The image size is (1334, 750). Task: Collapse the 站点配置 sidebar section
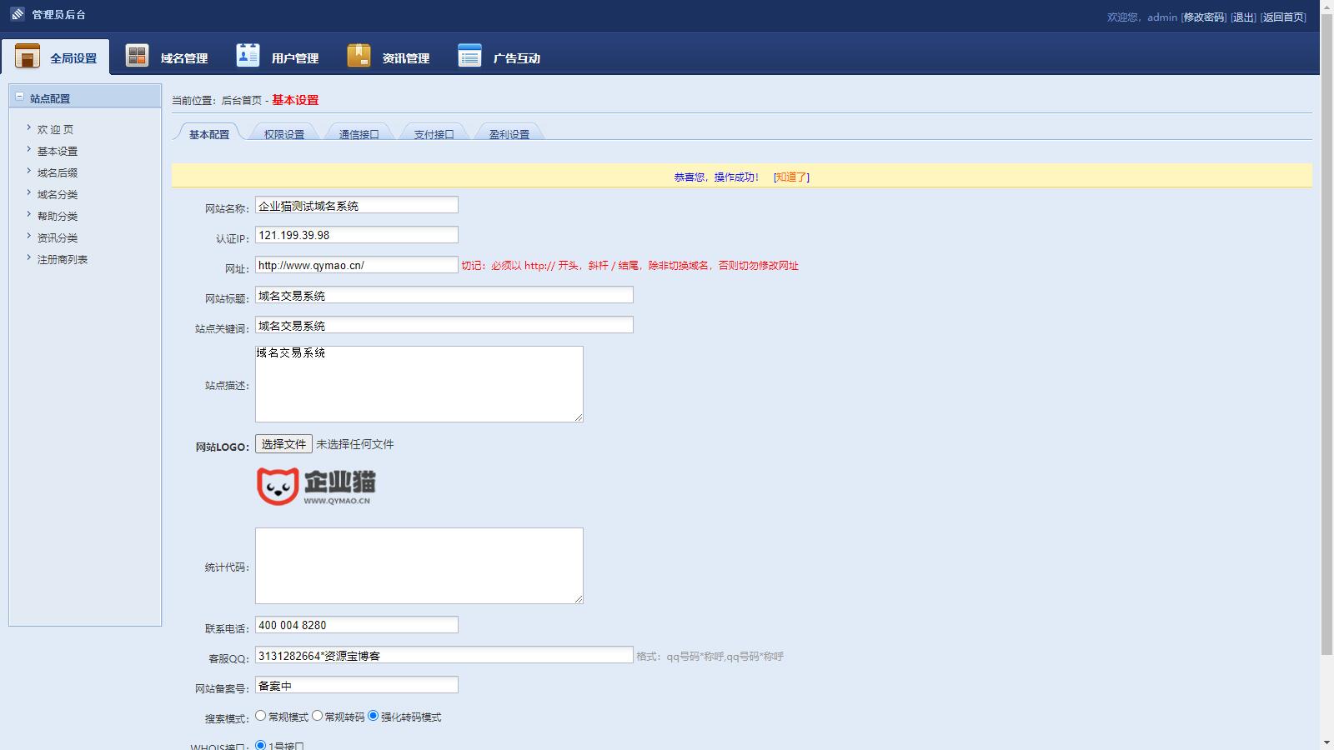pos(18,96)
